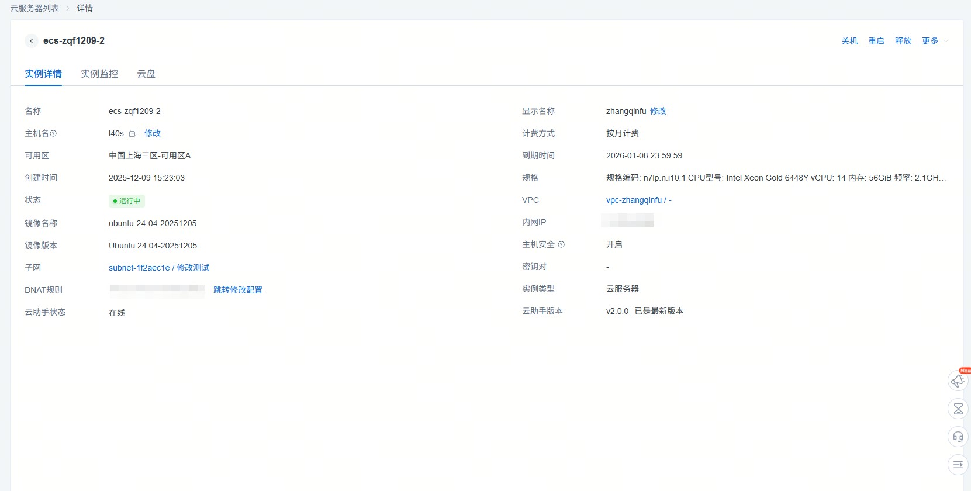The height and width of the screenshot is (491, 971).
Task: Click 修改 next to hostname l40s
Action: click(x=153, y=133)
